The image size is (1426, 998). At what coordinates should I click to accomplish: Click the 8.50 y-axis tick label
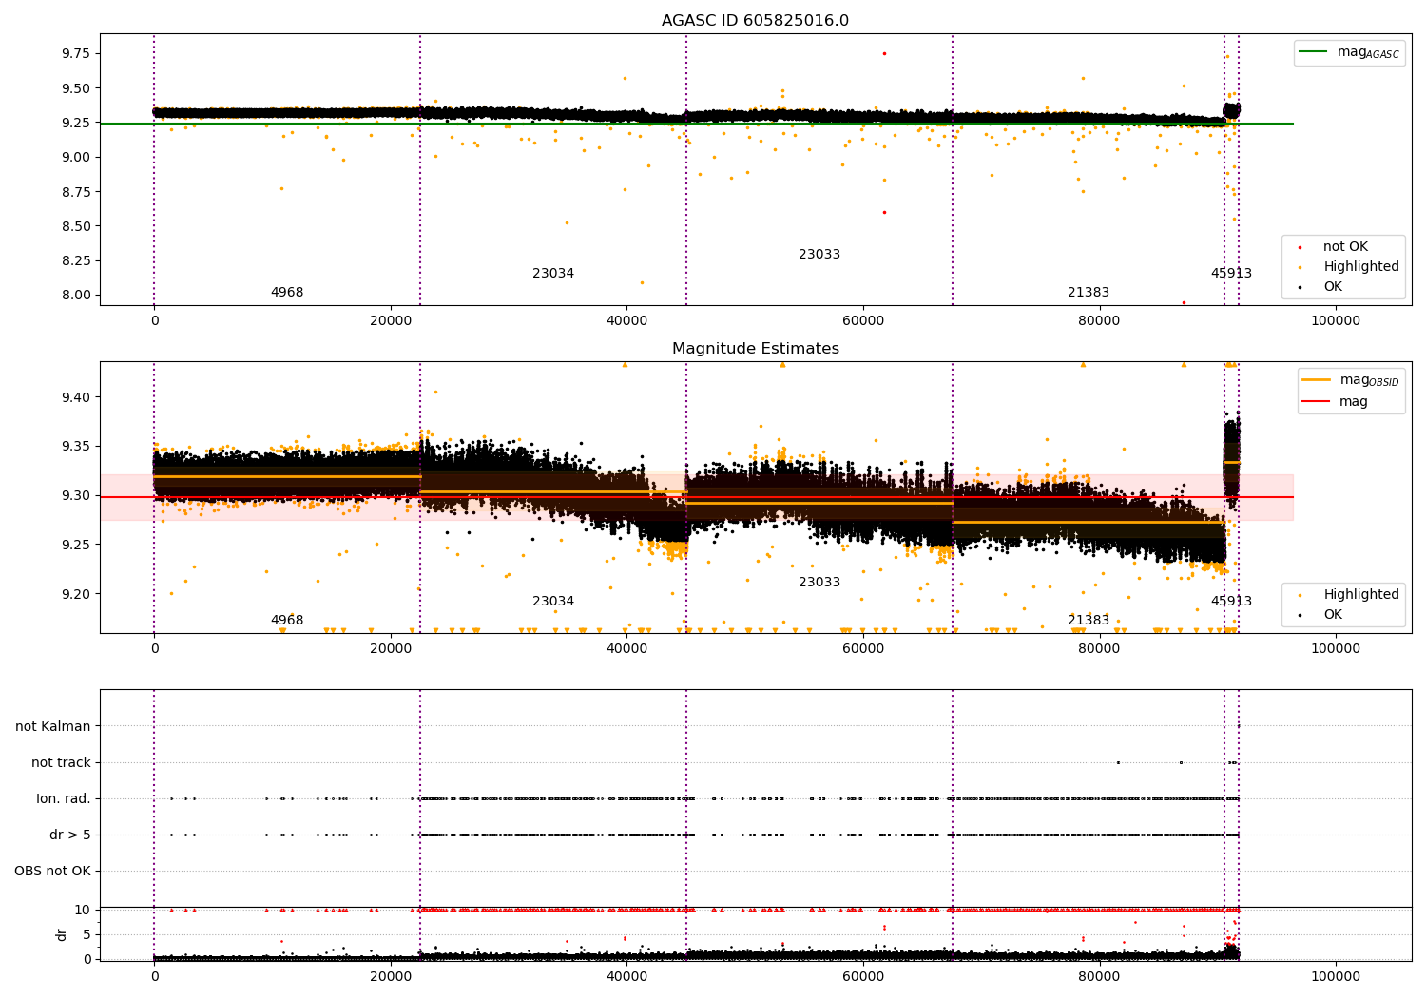tap(76, 226)
